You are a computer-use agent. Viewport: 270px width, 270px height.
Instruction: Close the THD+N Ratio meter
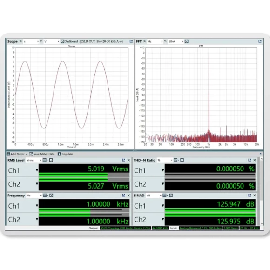[255, 160]
